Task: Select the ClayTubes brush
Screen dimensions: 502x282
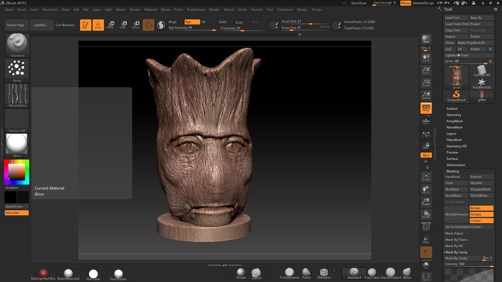Action: 372,274
